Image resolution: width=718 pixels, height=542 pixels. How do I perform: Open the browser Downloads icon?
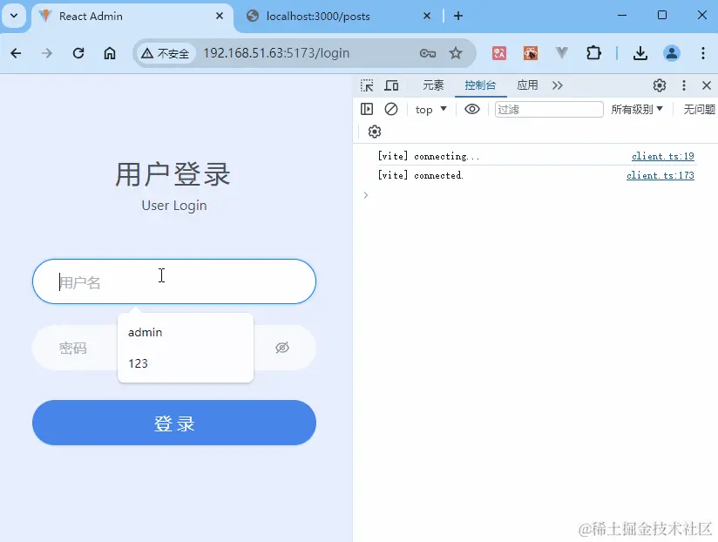tap(640, 53)
